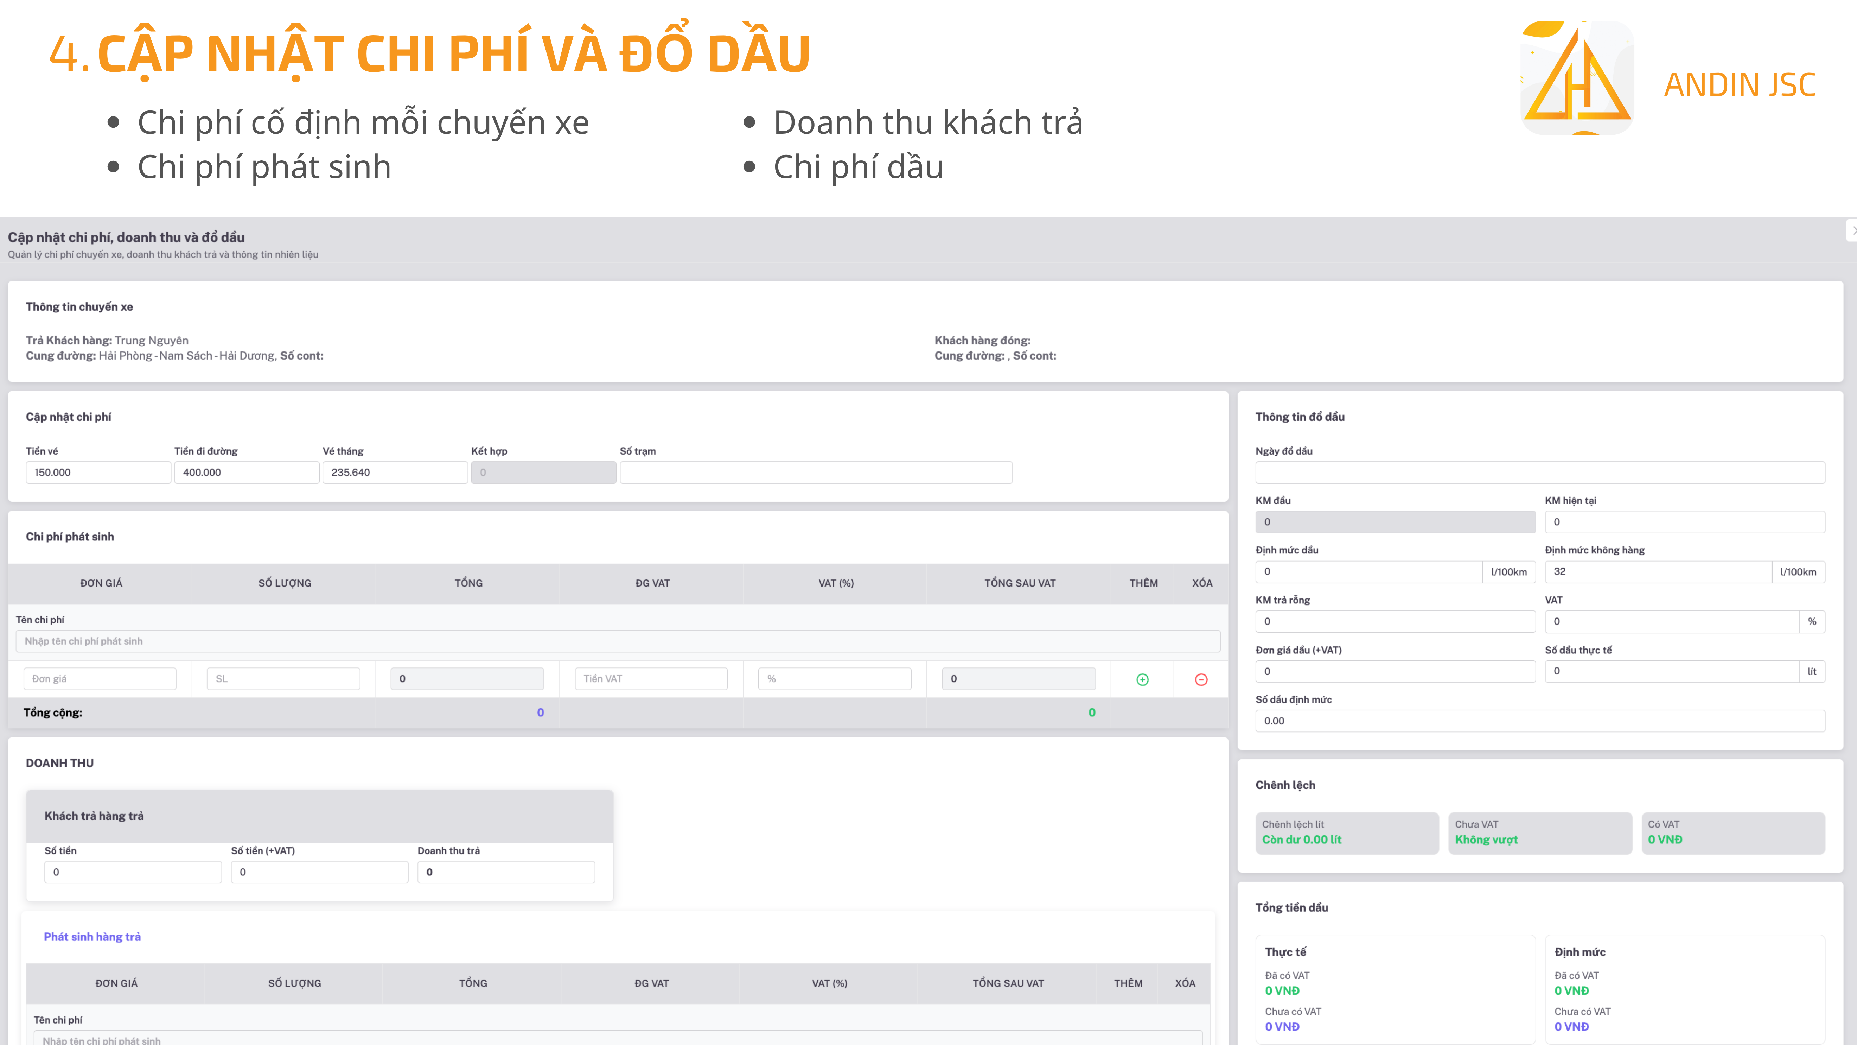
Task: Click the Cập nhật chi phí, doanh thu và đổ dầu title
Action: 126,237
